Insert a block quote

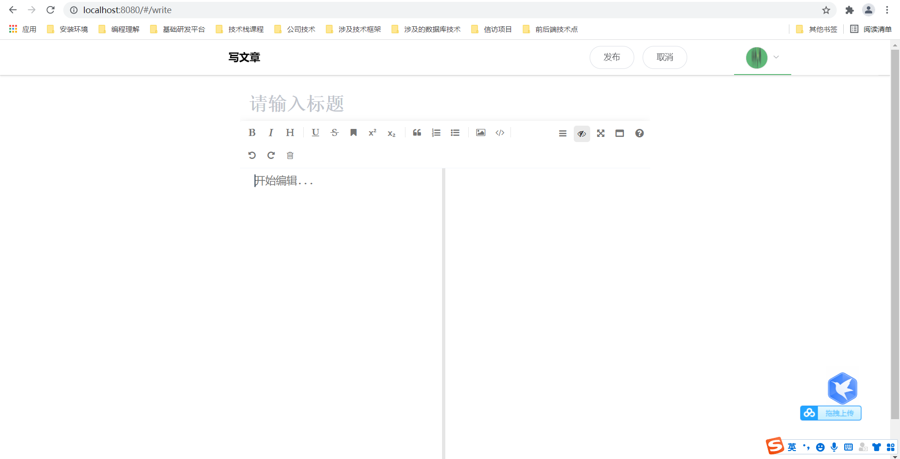pyautogui.click(x=417, y=133)
